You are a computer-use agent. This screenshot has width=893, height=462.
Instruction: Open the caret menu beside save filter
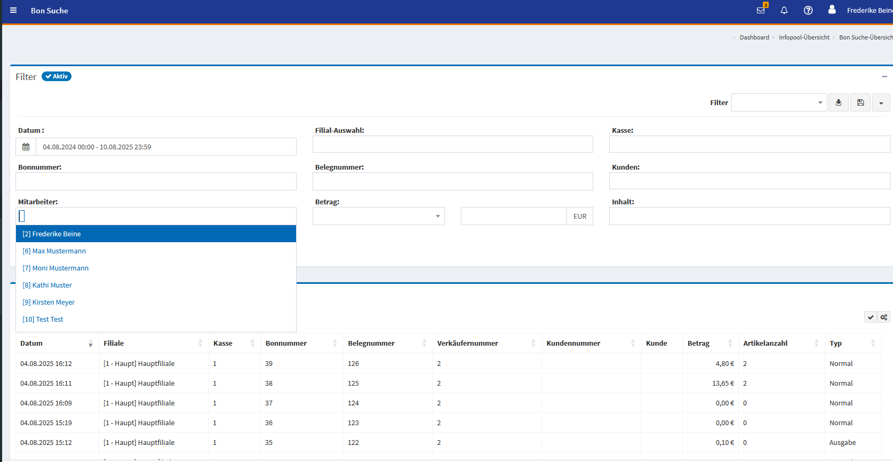coord(881,102)
